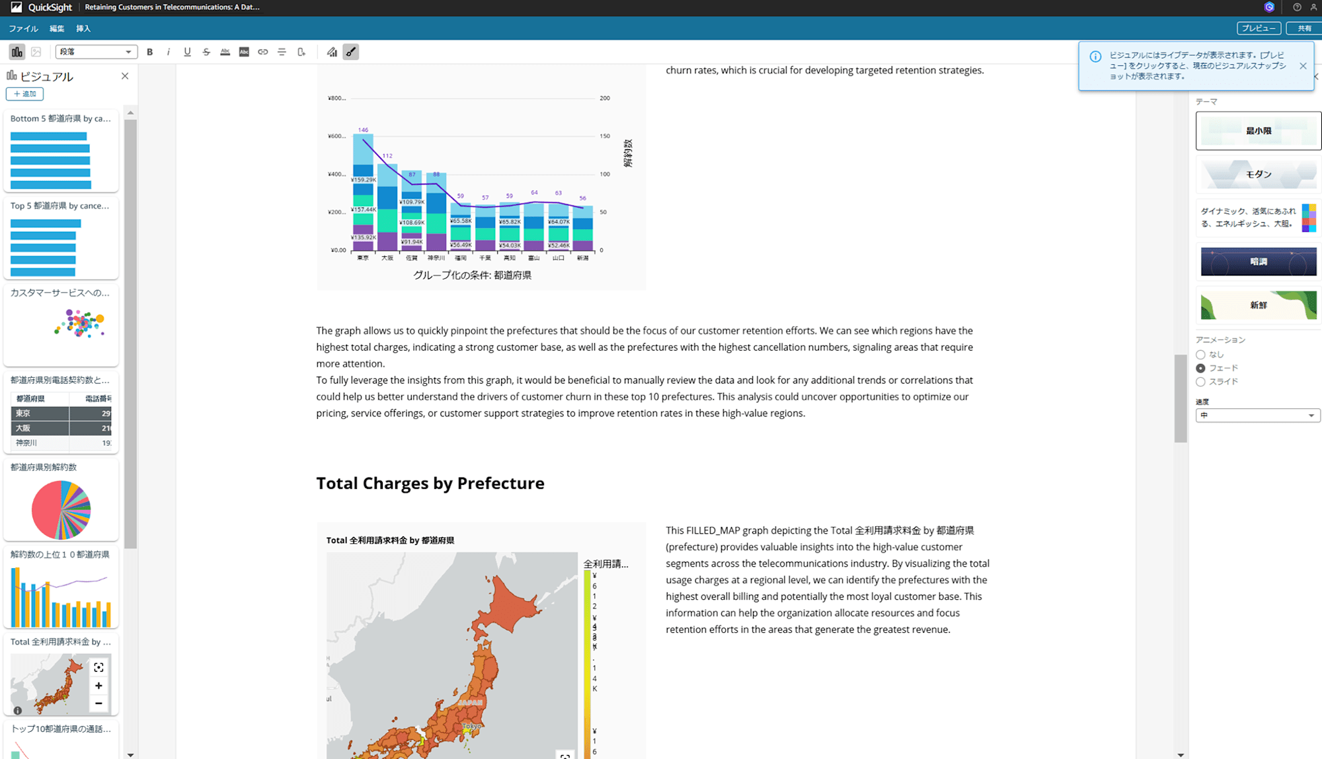Close the Visuals panel
The height and width of the screenshot is (759, 1322).
(125, 76)
